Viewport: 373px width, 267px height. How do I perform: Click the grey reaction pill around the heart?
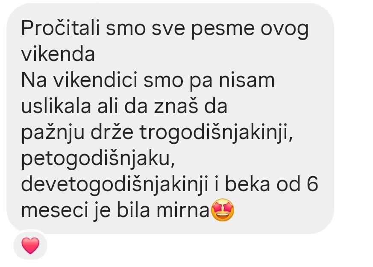(30, 245)
